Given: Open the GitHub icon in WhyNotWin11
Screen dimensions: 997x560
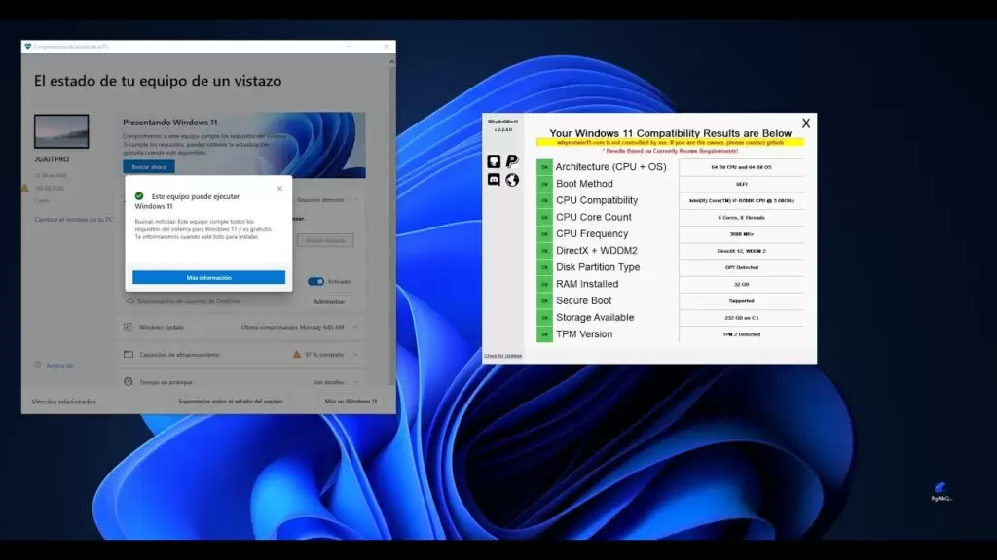Looking at the screenshot, I should tap(494, 161).
